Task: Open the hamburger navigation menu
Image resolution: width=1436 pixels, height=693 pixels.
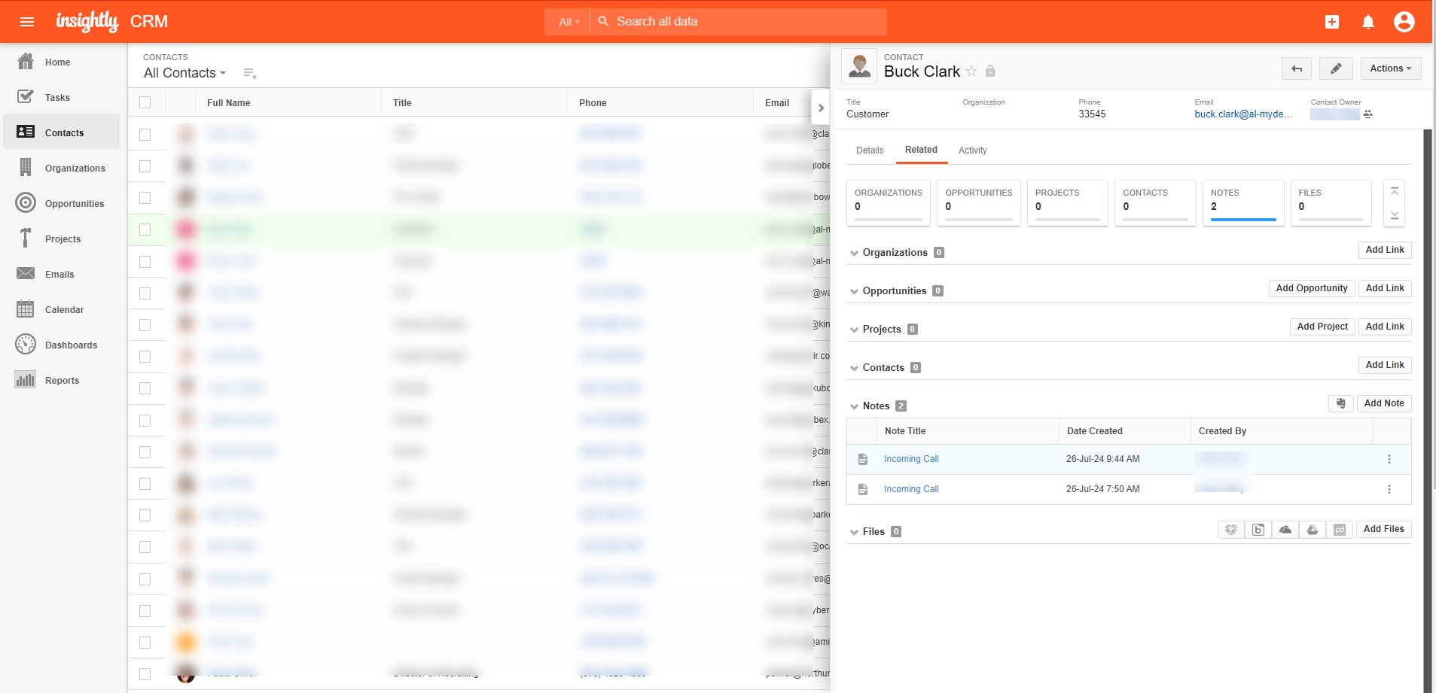Action: pos(27,22)
